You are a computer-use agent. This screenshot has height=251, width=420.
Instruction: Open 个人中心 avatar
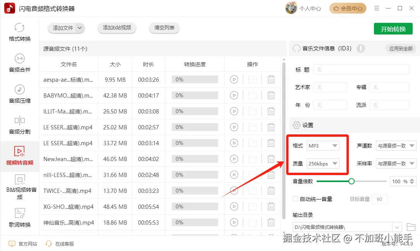click(291, 8)
